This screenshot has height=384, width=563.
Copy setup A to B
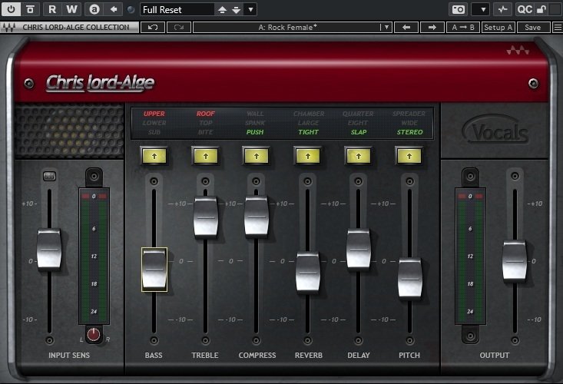(463, 28)
